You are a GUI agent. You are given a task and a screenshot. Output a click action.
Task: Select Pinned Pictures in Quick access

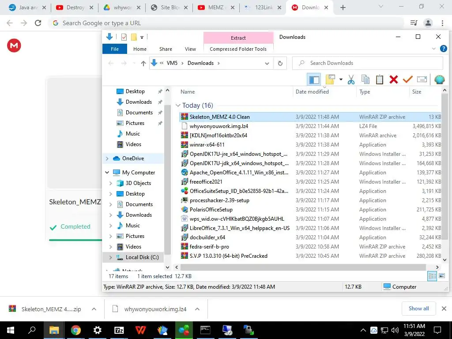click(134, 123)
